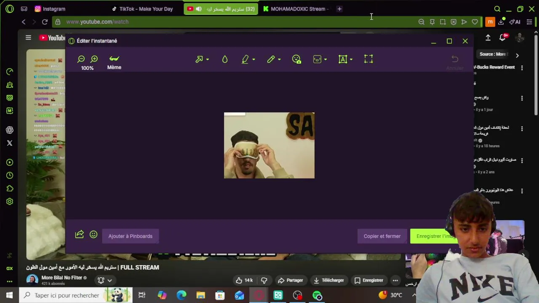Image resolution: width=539 pixels, height=303 pixels.
Task: Open YouTube hamburger guide menu
Action: tap(28, 37)
